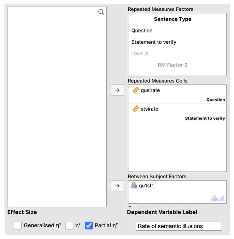The height and width of the screenshot is (239, 234).
Task: Tick the plain η² checkbox
Action: [x=69, y=225]
